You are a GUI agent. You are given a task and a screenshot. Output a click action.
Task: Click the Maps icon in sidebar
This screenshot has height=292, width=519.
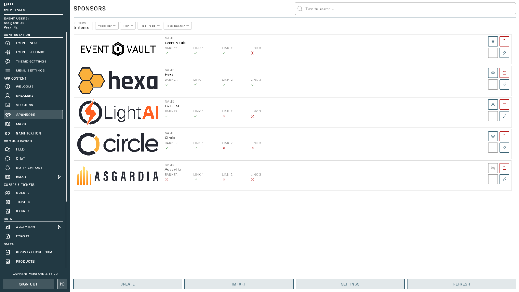pyautogui.click(x=7, y=124)
